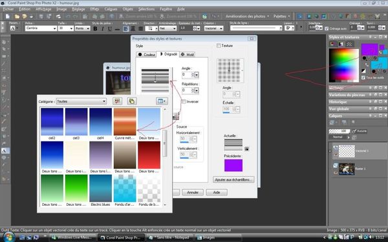This screenshot has width=388, height=242.
Task: Switch to the Couleur tab
Action: point(147,54)
